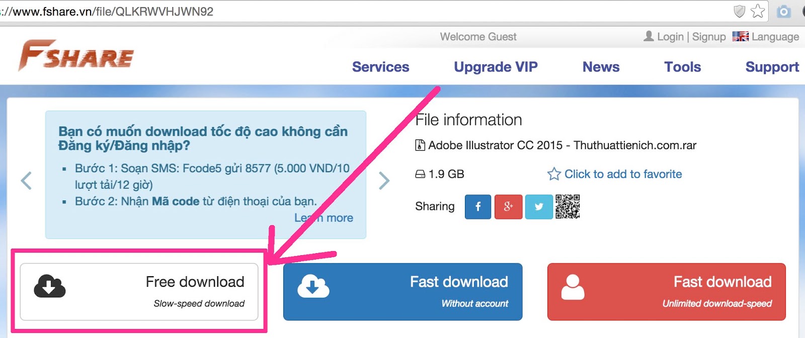Click the Fshare logo

click(76, 55)
